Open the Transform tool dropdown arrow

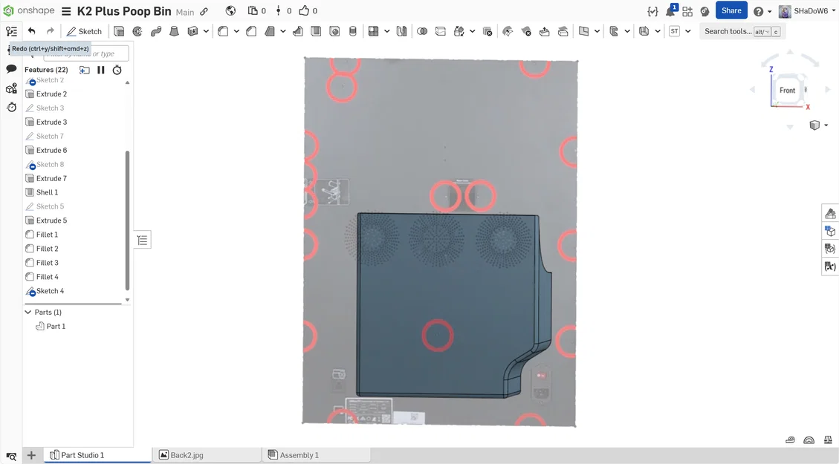tap(473, 31)
